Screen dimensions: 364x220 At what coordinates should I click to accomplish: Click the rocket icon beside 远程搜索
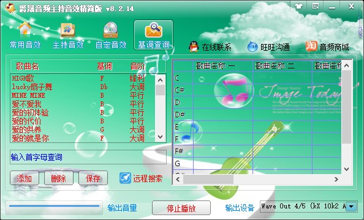pyautogui.click(x=125, y=178)
